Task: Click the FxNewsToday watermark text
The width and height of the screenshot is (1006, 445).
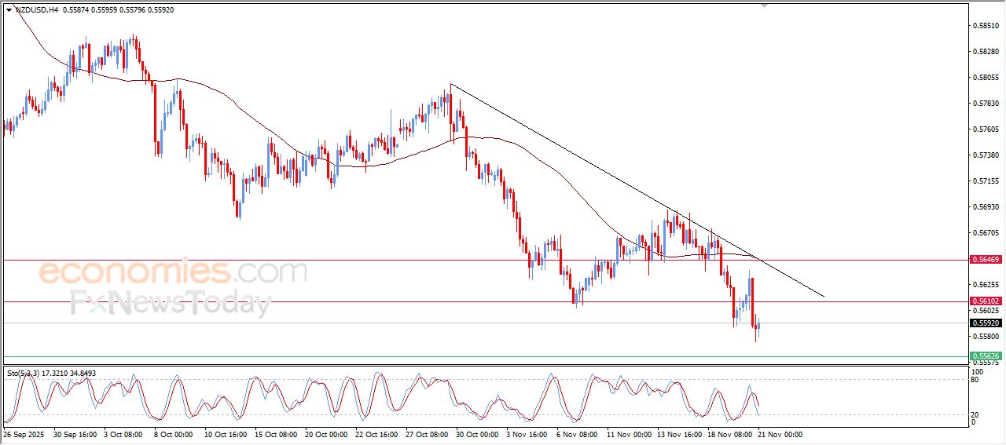Action: click(x=171, y=303)
